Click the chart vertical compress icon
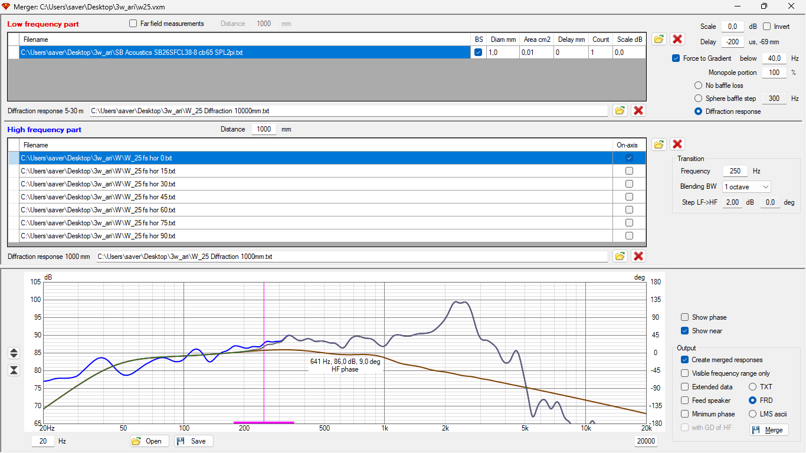Screen dimensions: 806x453 coord(14,370)
